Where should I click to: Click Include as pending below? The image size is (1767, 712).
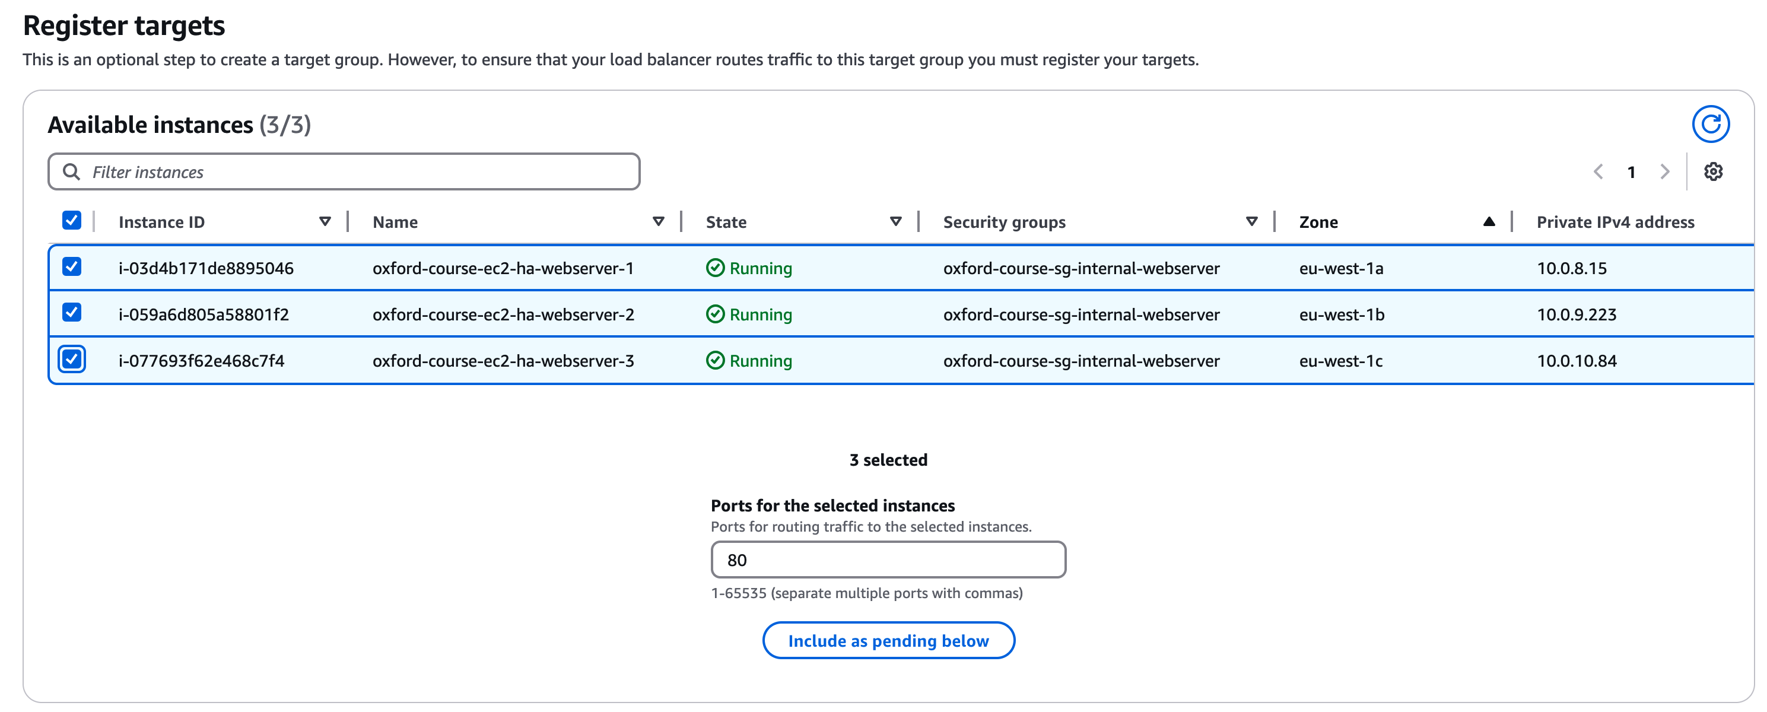point(888,640)
